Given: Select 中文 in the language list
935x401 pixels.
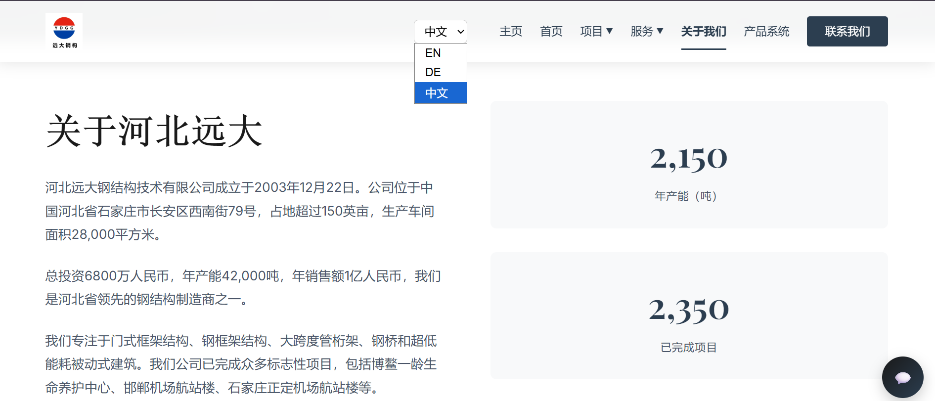Looking at the screenshot, I should [441, 92].
